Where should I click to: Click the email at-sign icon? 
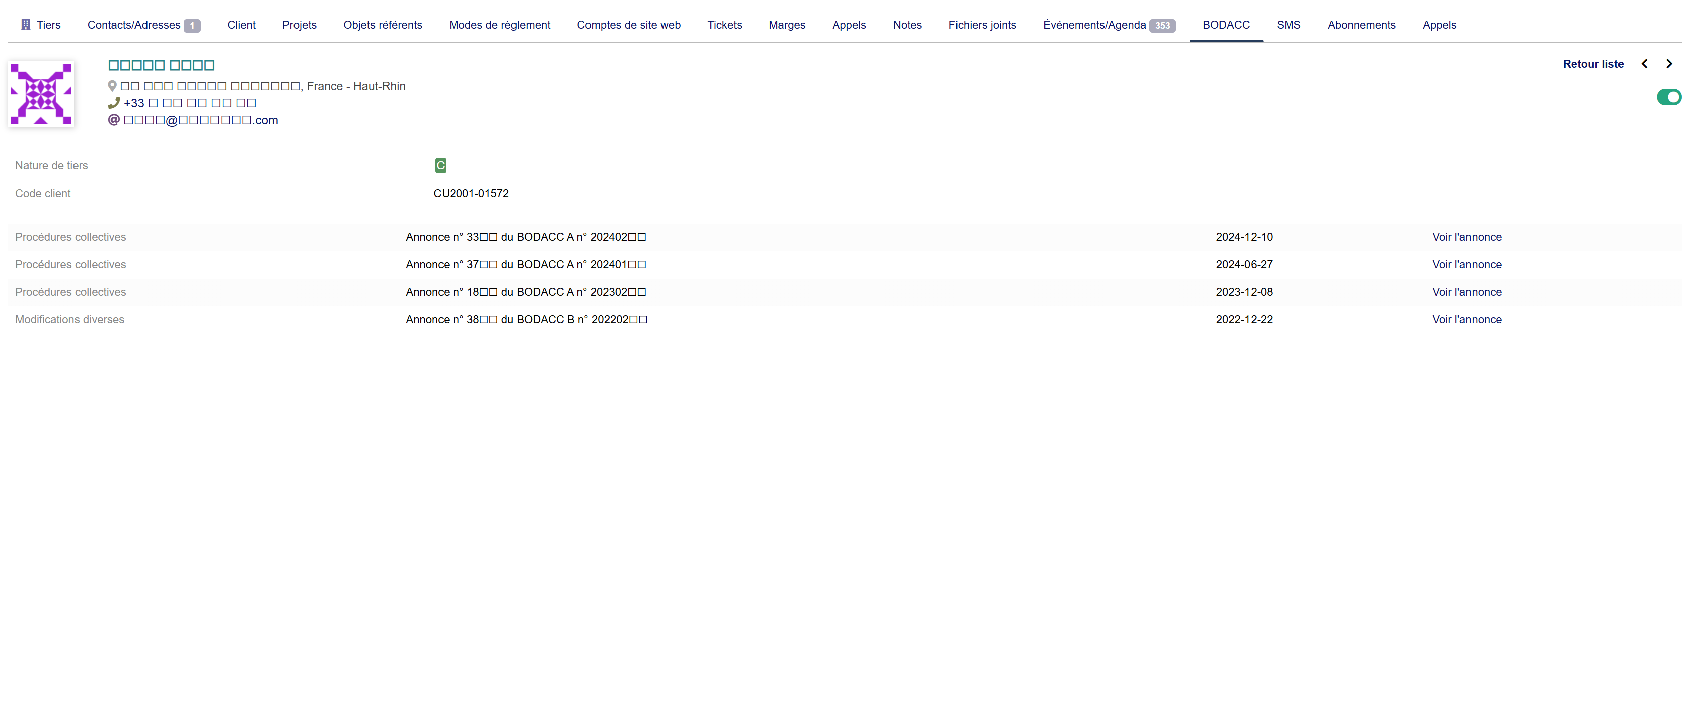click(114, 120)
